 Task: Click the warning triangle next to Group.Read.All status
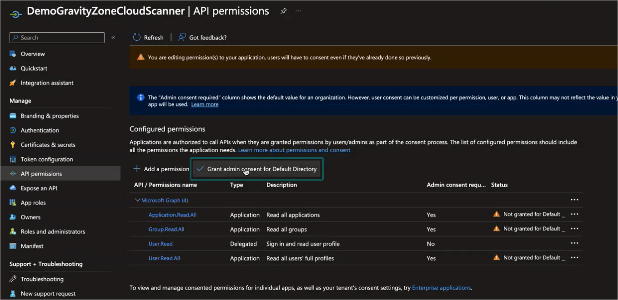[496, 228]
